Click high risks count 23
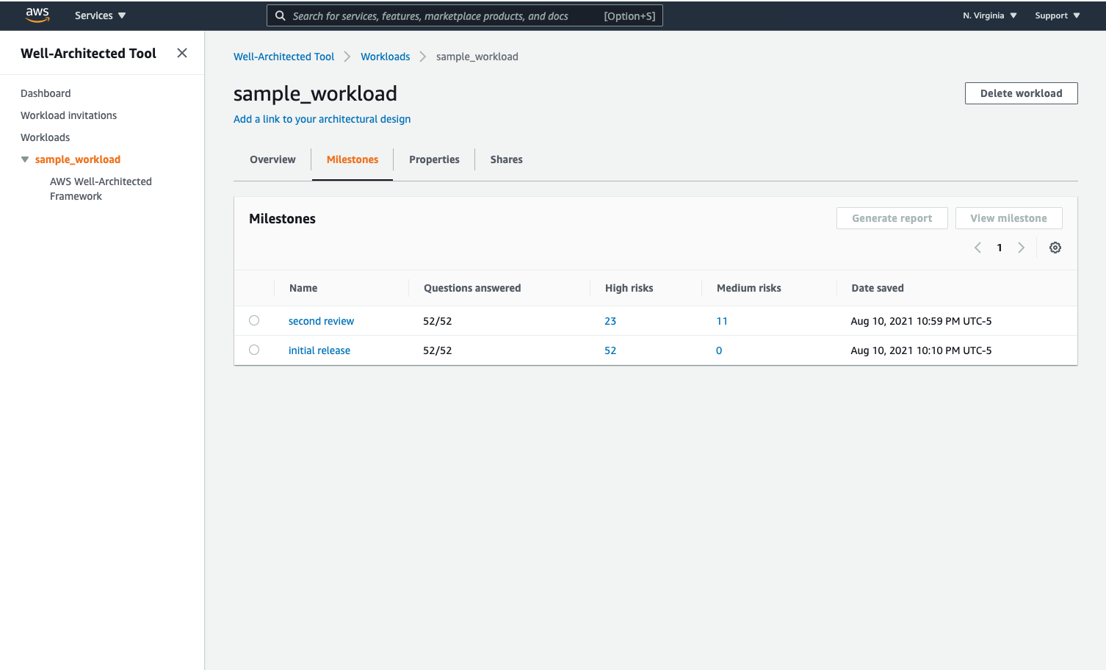Screen dimensions: 1106x670 610,321
